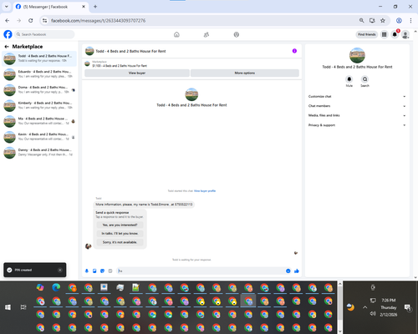Click the Facebook logo icon
Viewport: 418px width, 334px height.
[x=8, y=34]
